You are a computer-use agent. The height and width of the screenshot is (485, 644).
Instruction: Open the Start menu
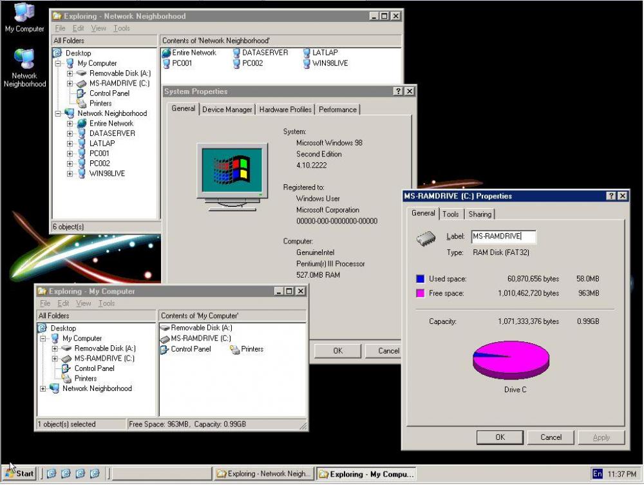pyautogui.click(x=20, y=473)
